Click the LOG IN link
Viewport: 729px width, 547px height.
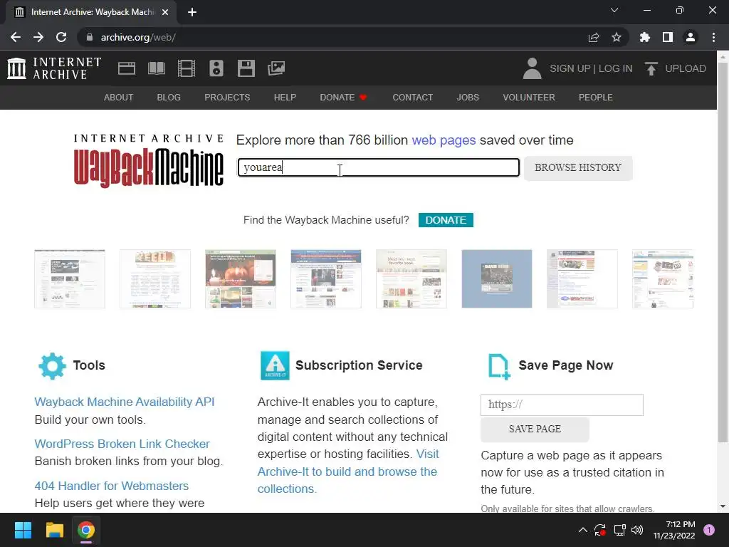(x=616, y=68)
